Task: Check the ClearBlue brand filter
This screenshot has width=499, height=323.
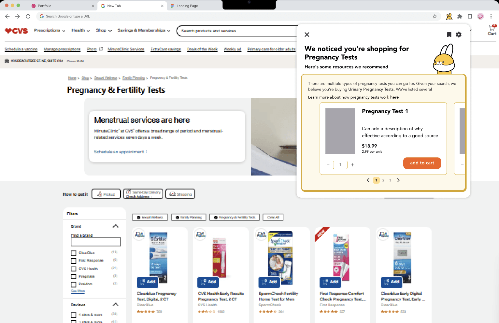Action: [x=74, y=253]
